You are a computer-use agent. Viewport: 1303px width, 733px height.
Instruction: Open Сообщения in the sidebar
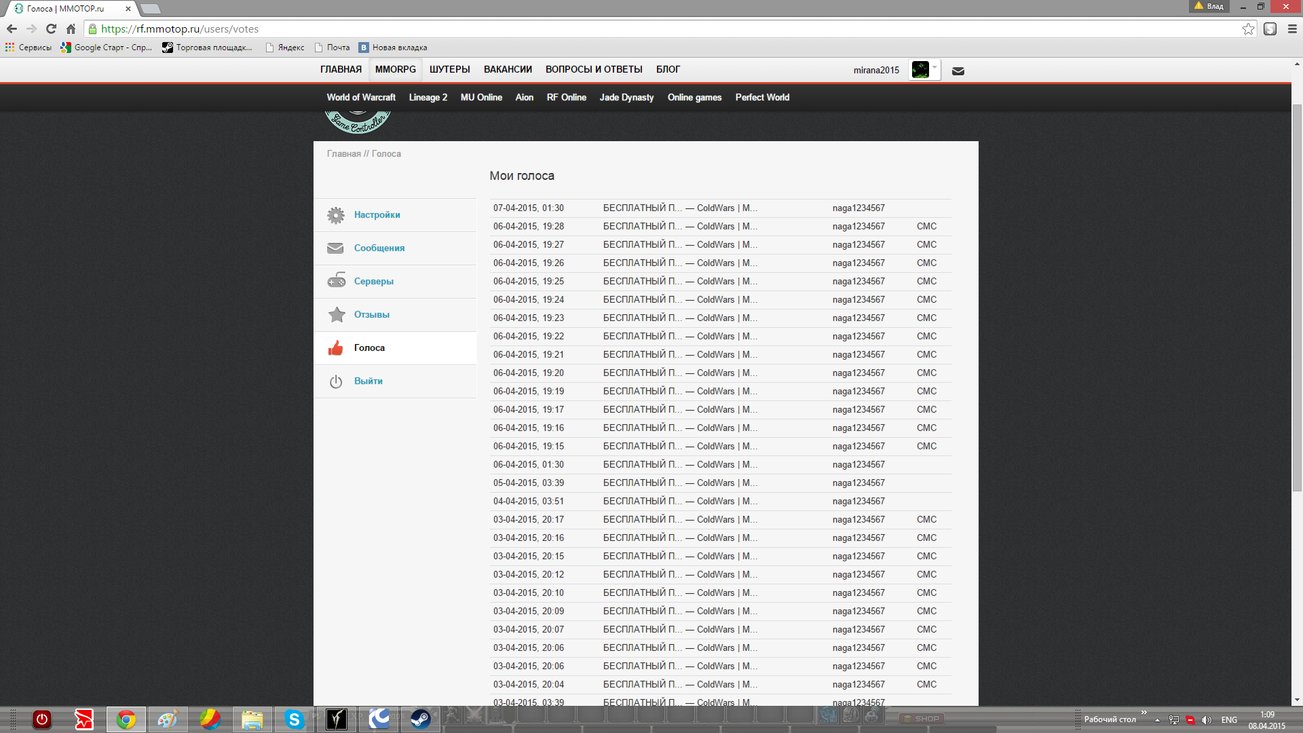coord(379,248)
